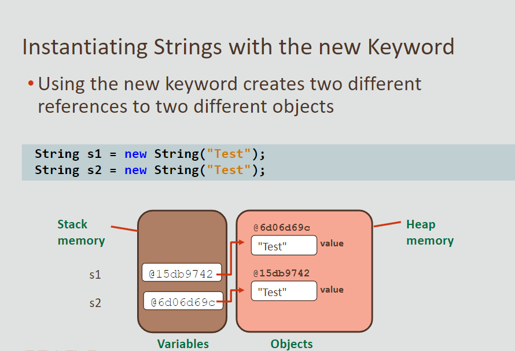
Task: Click the Heap memory text label
Action: [429, 232]
